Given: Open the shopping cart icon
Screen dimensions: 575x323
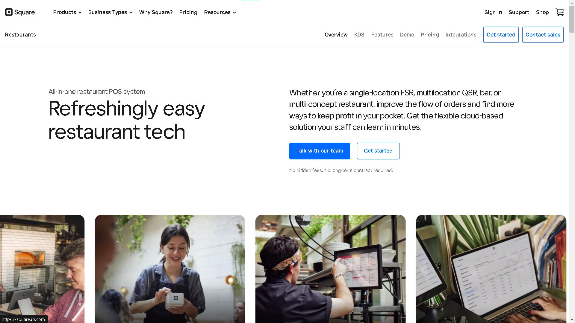Looking at the screenshot, I should [560, 12].
